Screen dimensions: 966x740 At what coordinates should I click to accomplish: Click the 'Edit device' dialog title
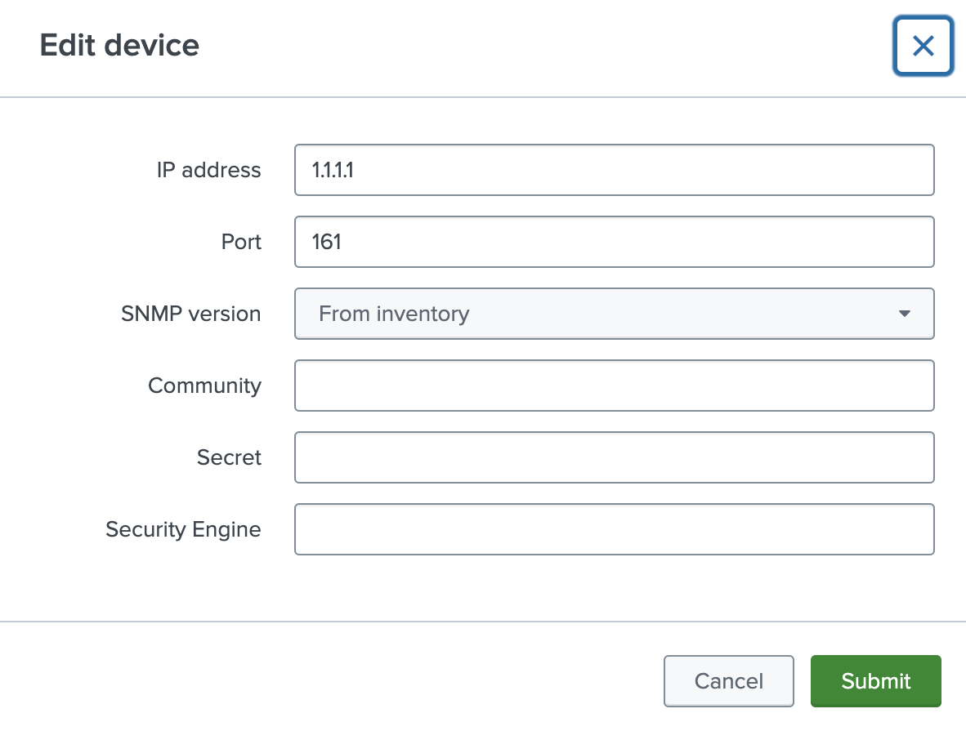pyautogui.click(x=119, y=45)
